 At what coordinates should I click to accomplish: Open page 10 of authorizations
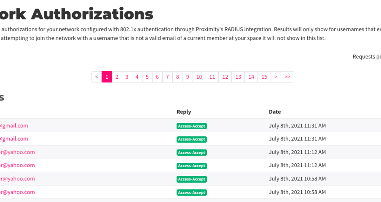point(199,77)
